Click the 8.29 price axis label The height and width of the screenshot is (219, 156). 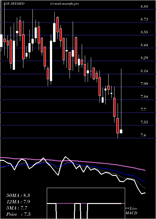pos(144,58)
